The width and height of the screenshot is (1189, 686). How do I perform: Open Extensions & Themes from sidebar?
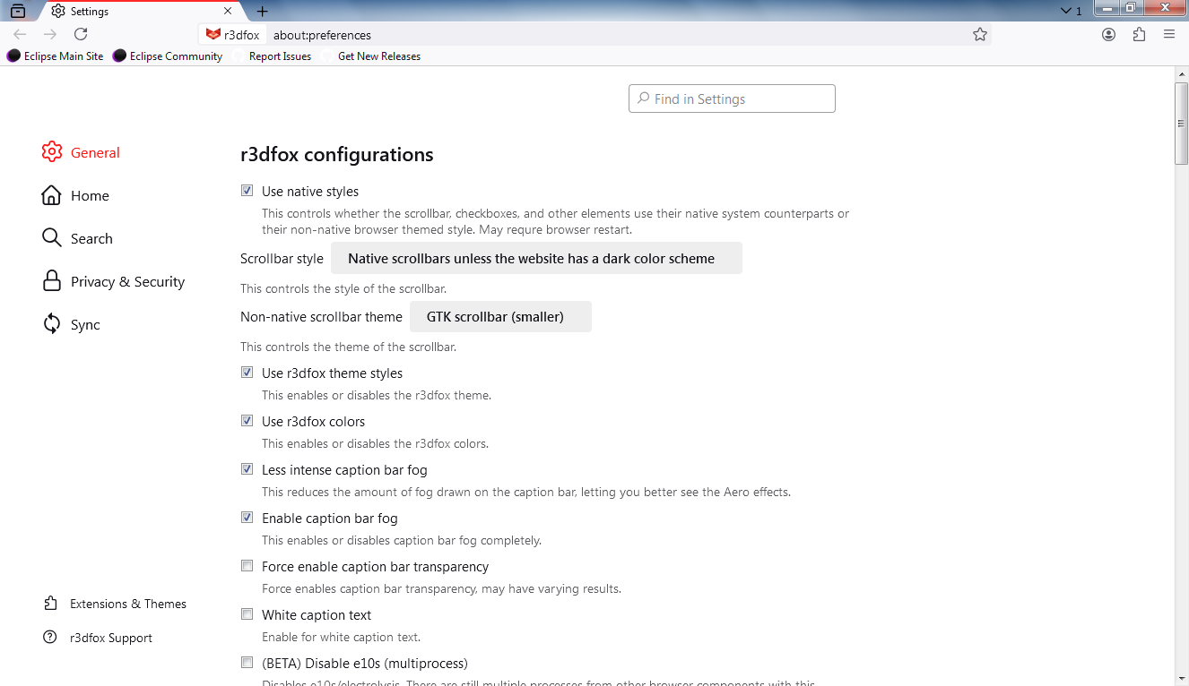coord(115,604)
